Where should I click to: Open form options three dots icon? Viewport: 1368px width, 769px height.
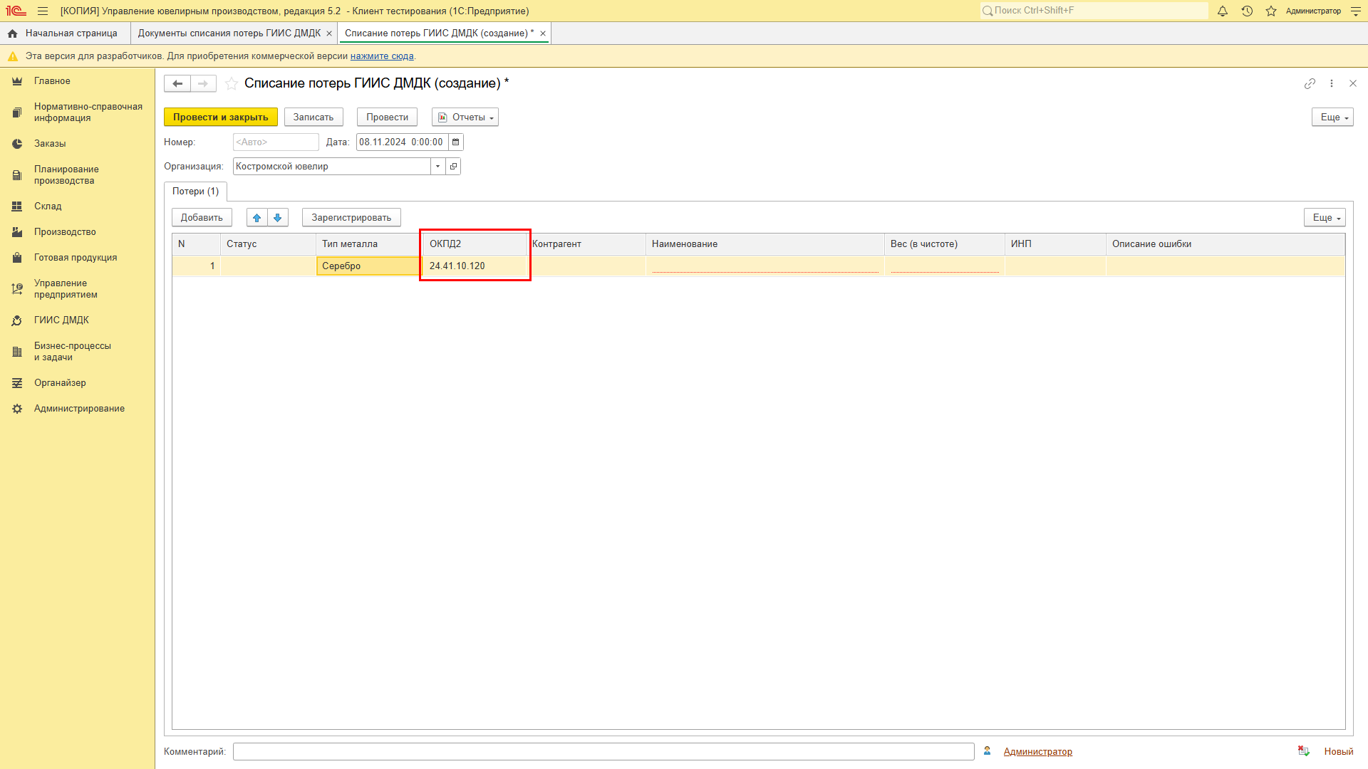coord(1332,83)
